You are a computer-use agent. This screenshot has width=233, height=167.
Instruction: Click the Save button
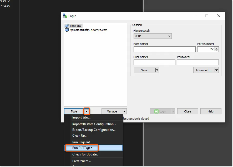pos(144,70)
